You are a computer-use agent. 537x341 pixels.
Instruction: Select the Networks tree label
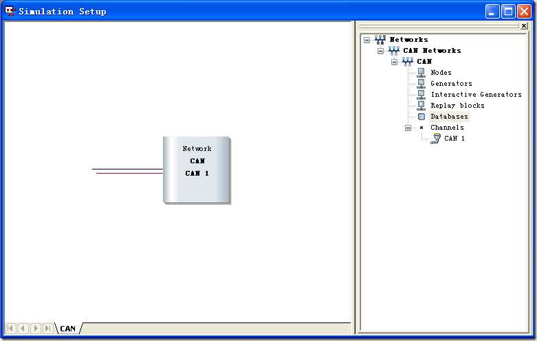[x=408, y=40]
